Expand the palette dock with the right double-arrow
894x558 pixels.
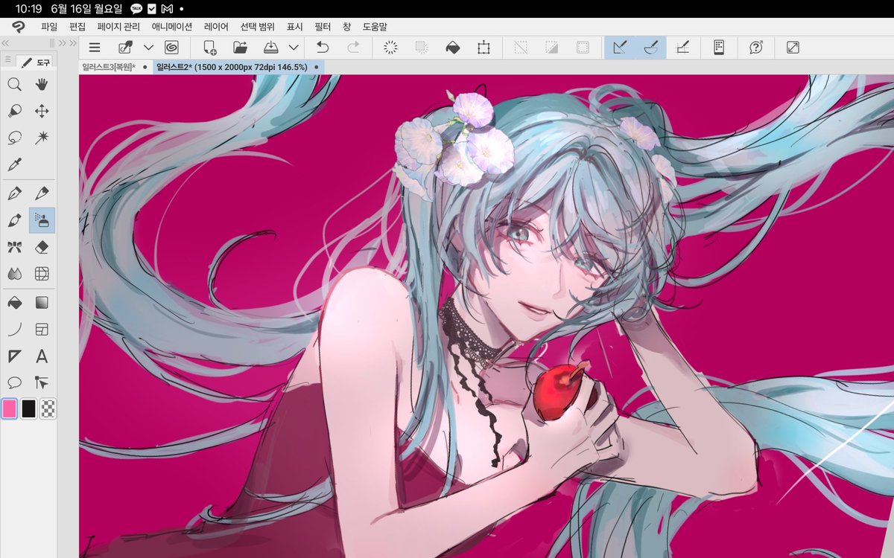pyautogui.click(x=72, y=43)
